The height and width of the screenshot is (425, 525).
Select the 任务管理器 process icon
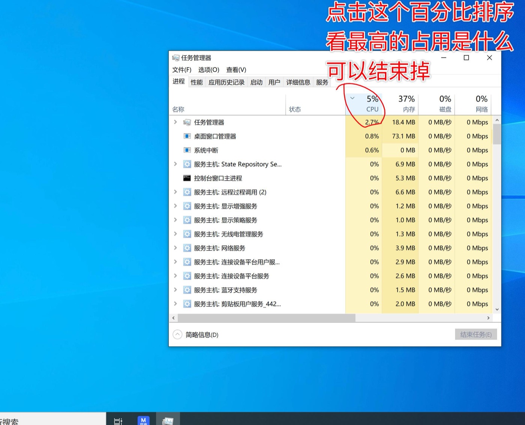pyautogui.click(x=187, y=122)
